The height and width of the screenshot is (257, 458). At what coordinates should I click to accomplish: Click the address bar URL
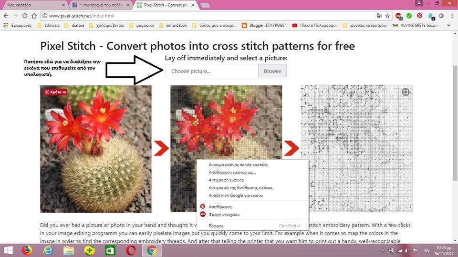click(x=82, y=16)
